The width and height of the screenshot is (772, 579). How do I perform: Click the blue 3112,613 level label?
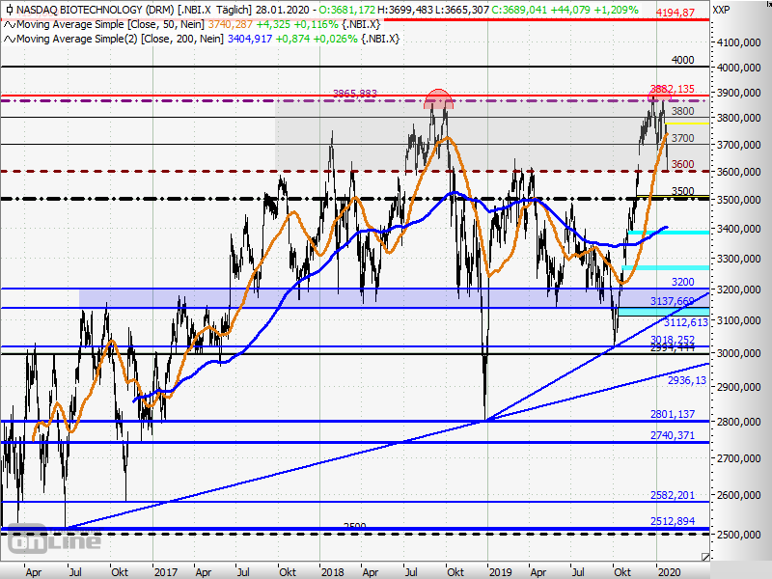coord(686,322)
